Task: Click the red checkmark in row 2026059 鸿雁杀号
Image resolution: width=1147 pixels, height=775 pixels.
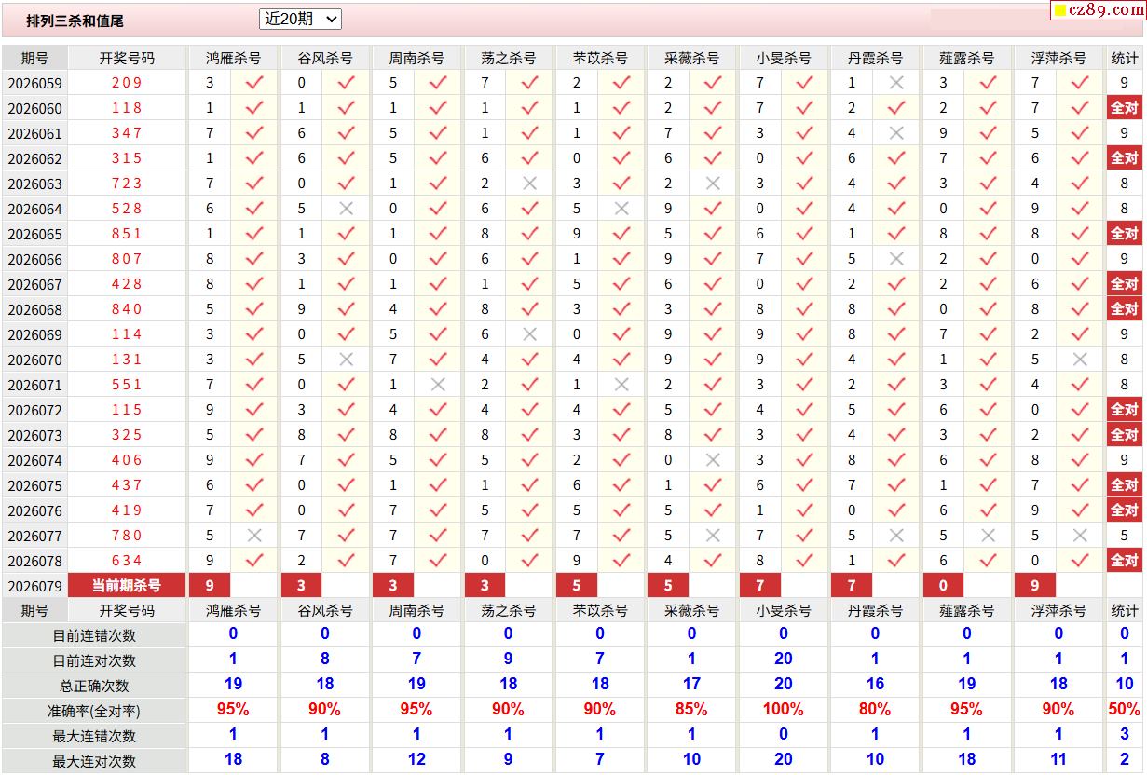Action: [254, 83]
